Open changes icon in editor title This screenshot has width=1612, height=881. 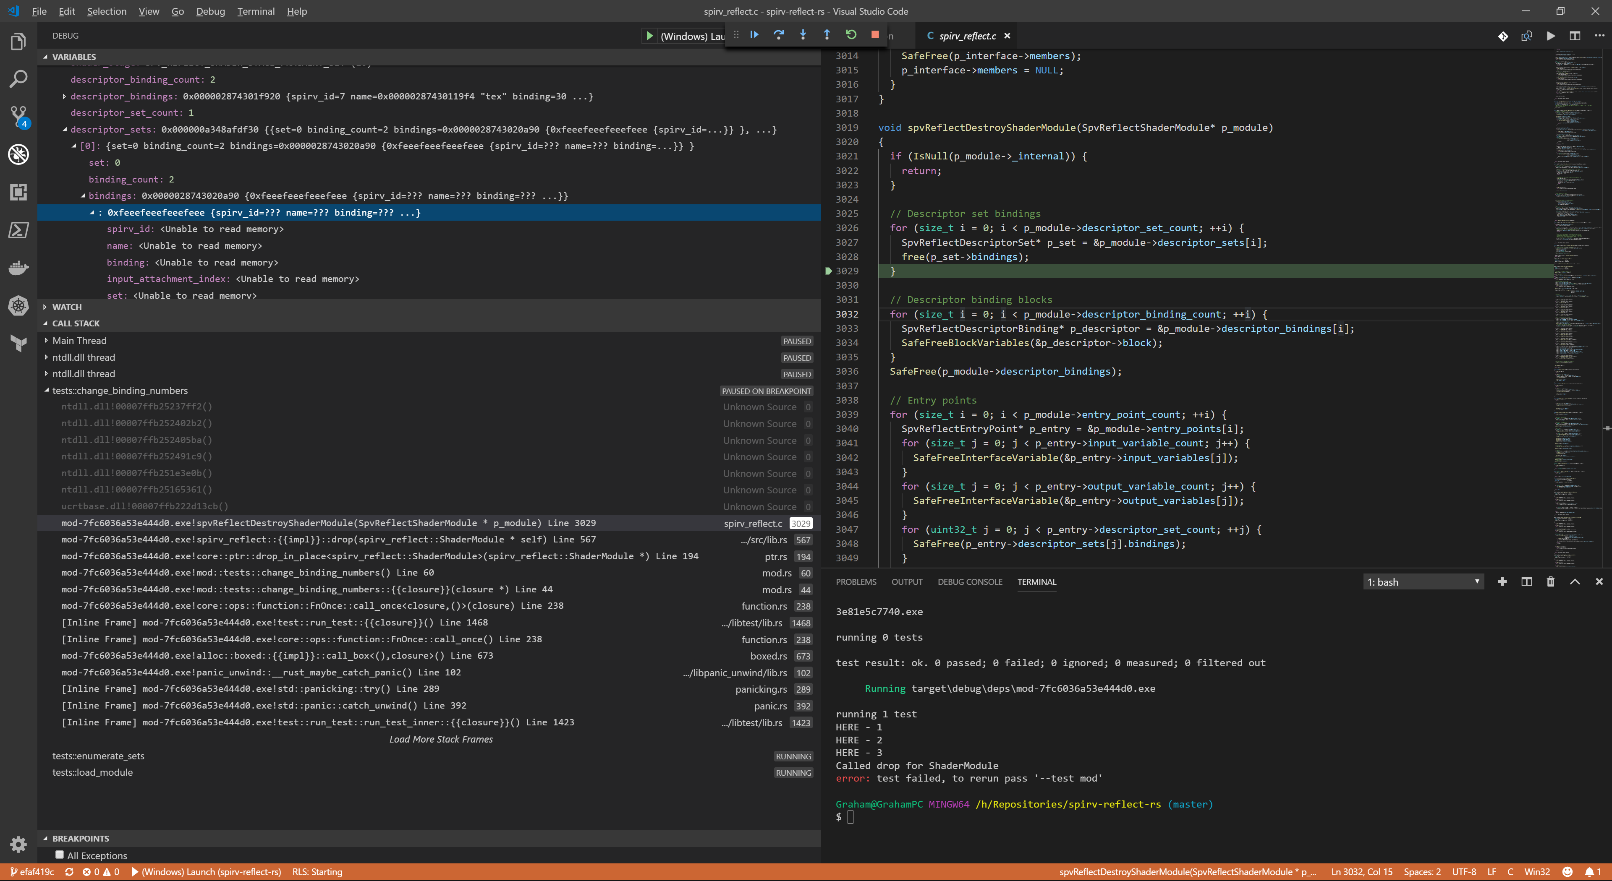click(x=1527, y=36)
